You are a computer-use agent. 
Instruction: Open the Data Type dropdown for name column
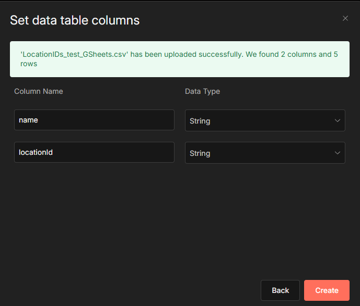pyautogui.click(x=264, y=120)
